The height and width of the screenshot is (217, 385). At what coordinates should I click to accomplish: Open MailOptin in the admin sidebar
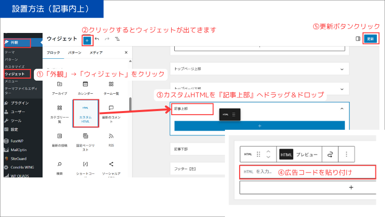coord(18,150)
